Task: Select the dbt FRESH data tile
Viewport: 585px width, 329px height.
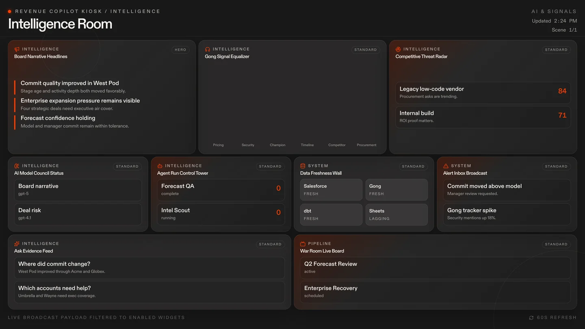Action: [331, 214]
